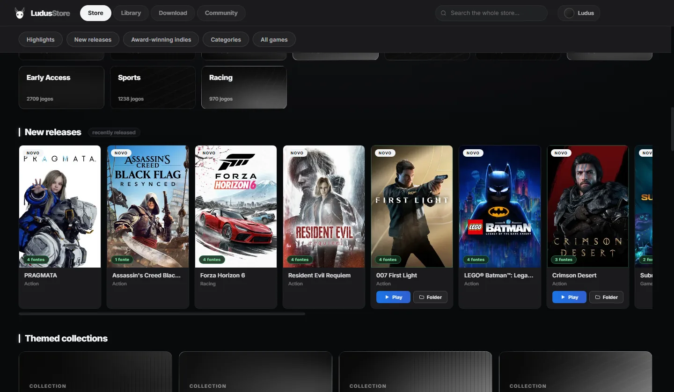
Task: Click the "3 fontes" badge on Crimson Desert
Action: pos(564,260)
